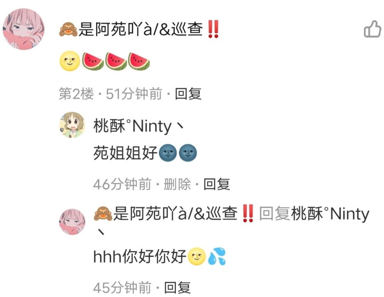Viewport: 384px width, 297px height.
Task: Open the 桃酥°Ninty username profile
Action: [x=138, y=126]
